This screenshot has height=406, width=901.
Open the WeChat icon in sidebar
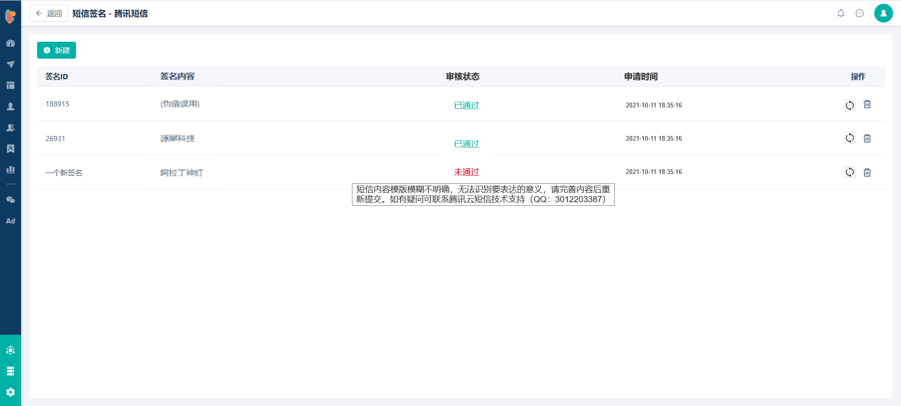click(x=10, y=200)
